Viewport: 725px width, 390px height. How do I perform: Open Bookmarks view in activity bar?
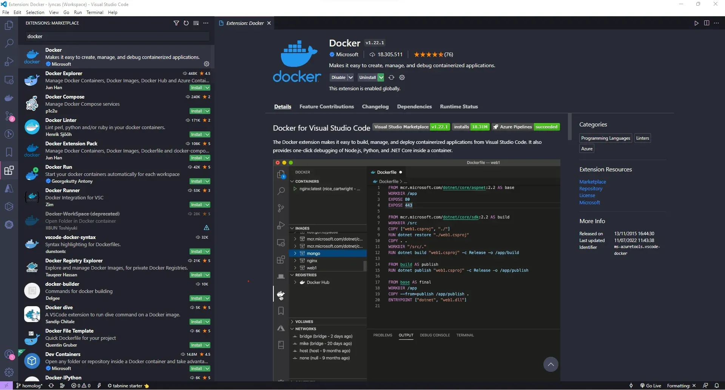[x=9, y=152]
